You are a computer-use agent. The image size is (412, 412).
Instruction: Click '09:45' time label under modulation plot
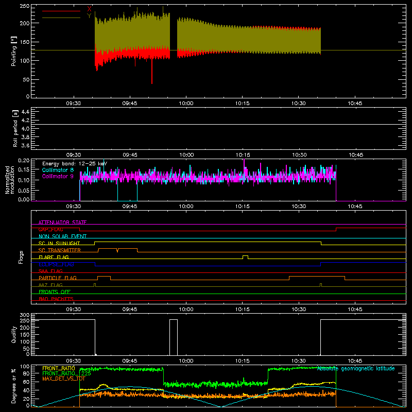(x=130, y=207)
